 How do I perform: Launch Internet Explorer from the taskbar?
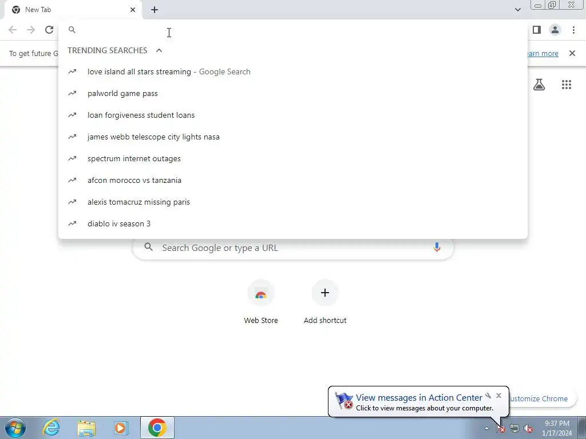click(x=51, y=428)
